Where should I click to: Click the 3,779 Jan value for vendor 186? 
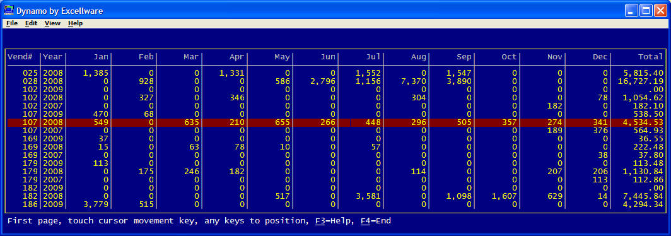click(96, 204)
